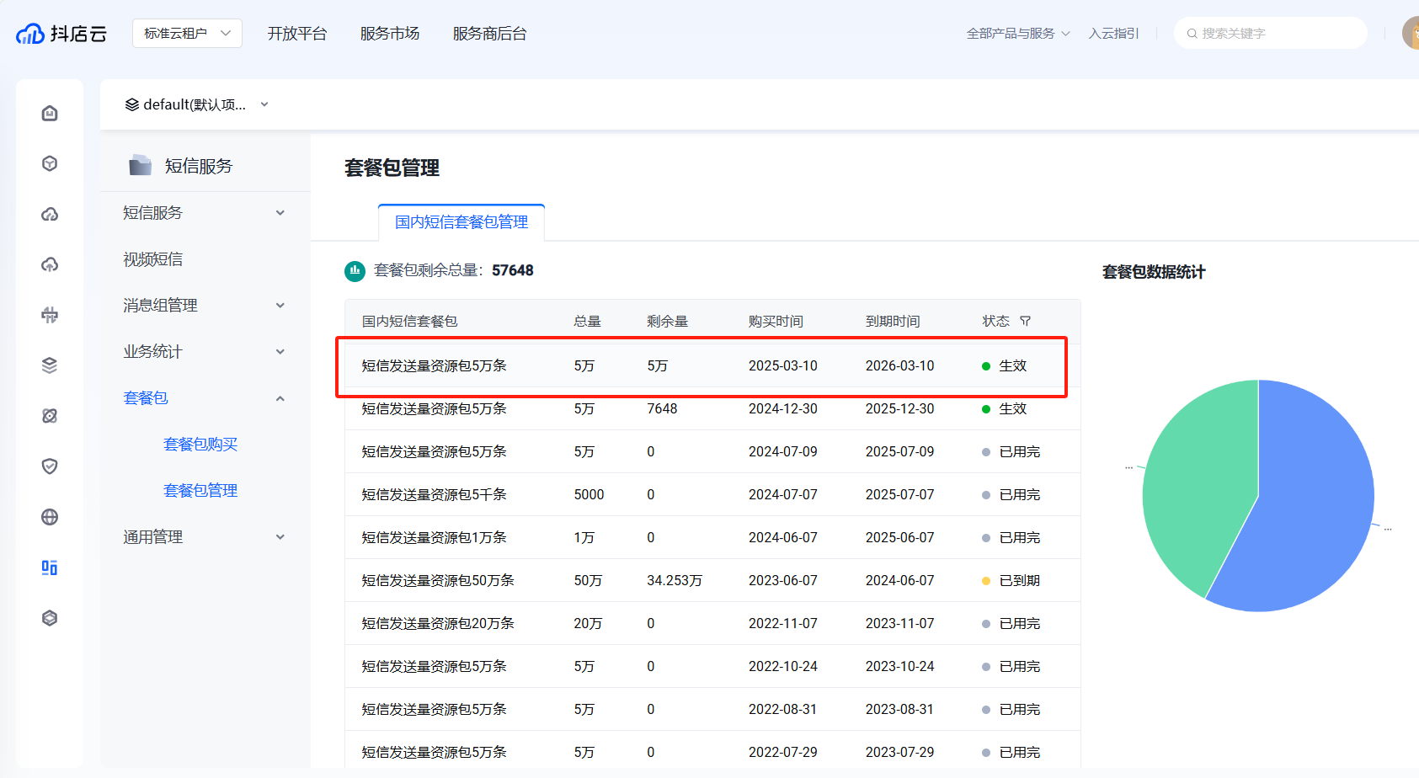This screenshot has height=778, width=1419.
Task: Expand the 消息组管理 menu section
Action: [204, 305]
